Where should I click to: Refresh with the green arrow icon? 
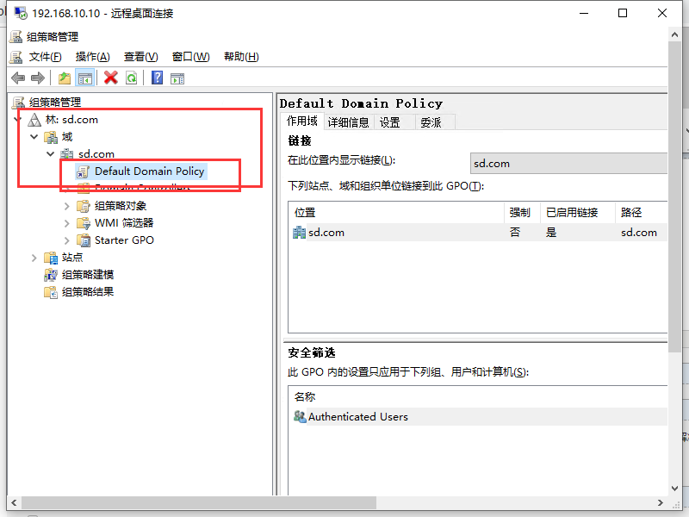click(x=132, y=78)
